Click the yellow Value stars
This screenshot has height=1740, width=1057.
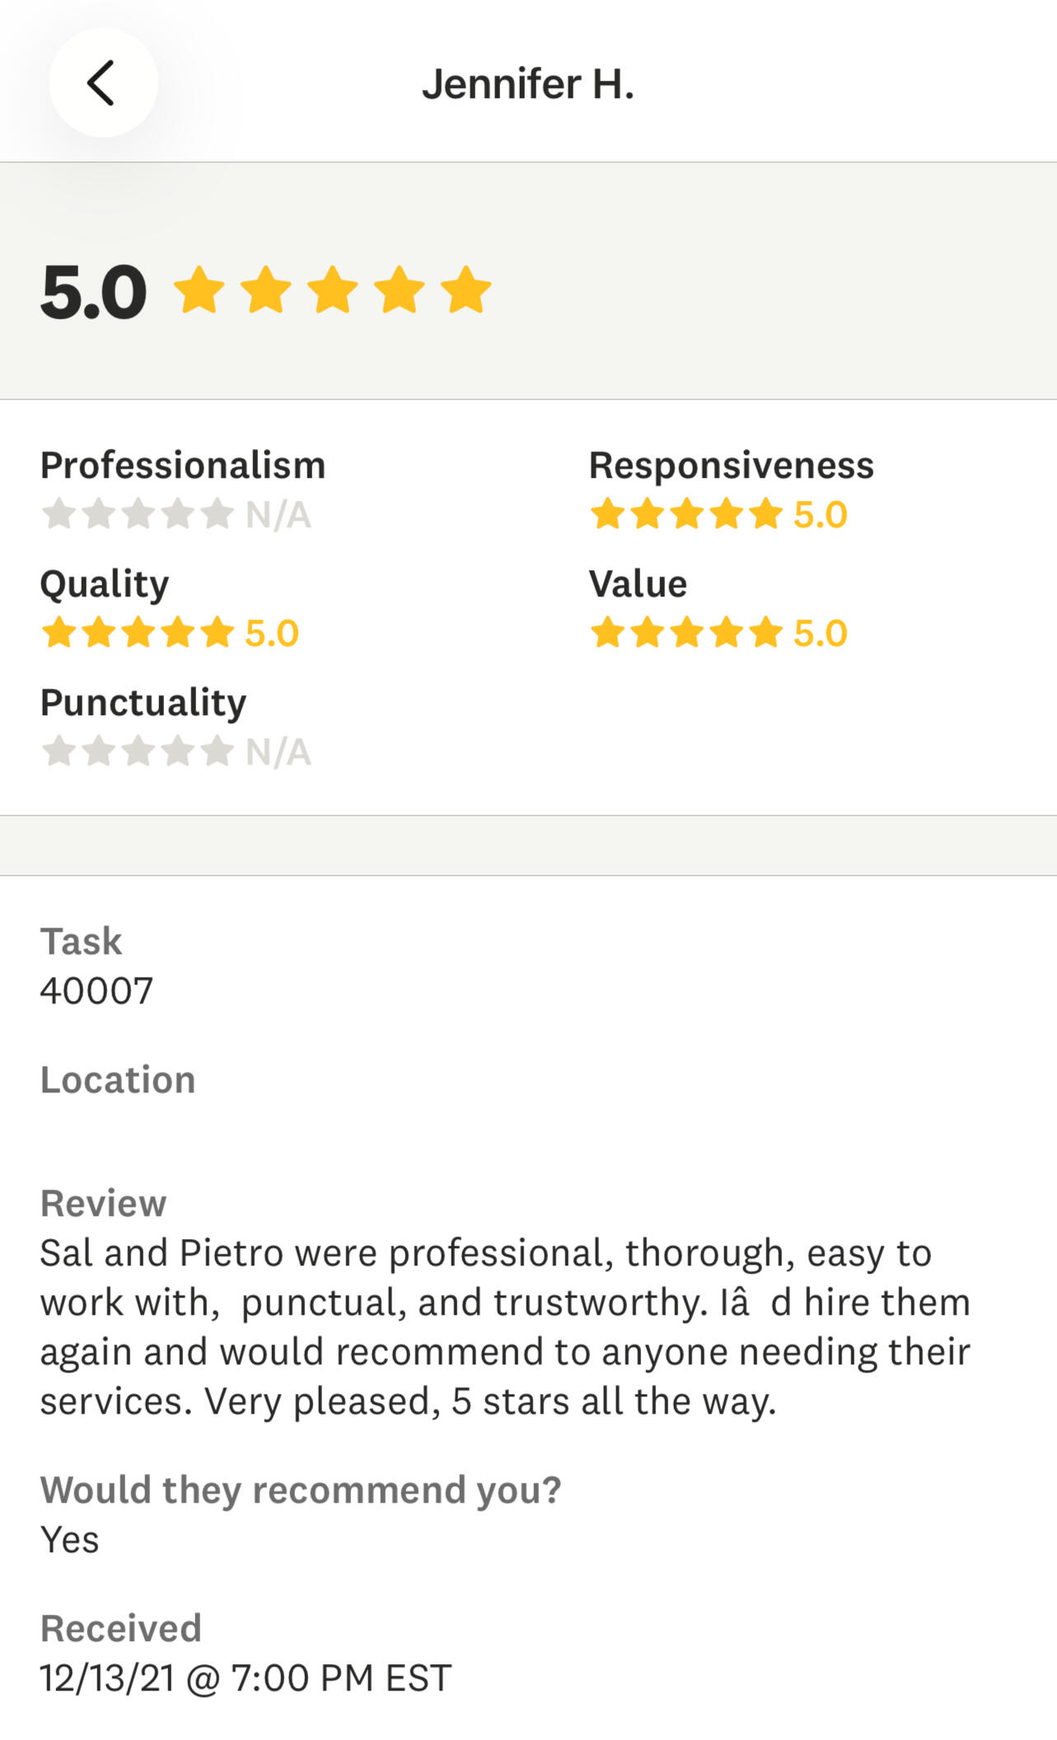(x=685, y=633)
